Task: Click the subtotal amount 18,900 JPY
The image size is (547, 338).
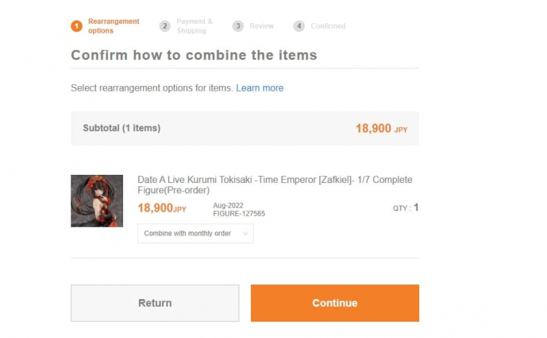Action: click(x=381, y=128)
